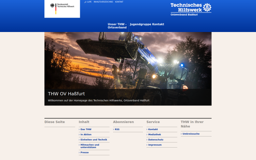Viewport: 256px width, 160px height.
Task: Click the Bundesanstalt Technisches Hilfswerk federal eagle logo
Action: [x=62, y=9]
